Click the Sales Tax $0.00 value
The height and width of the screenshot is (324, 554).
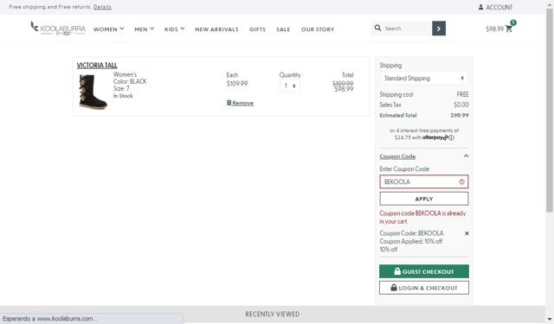click(x=461, y=105)
